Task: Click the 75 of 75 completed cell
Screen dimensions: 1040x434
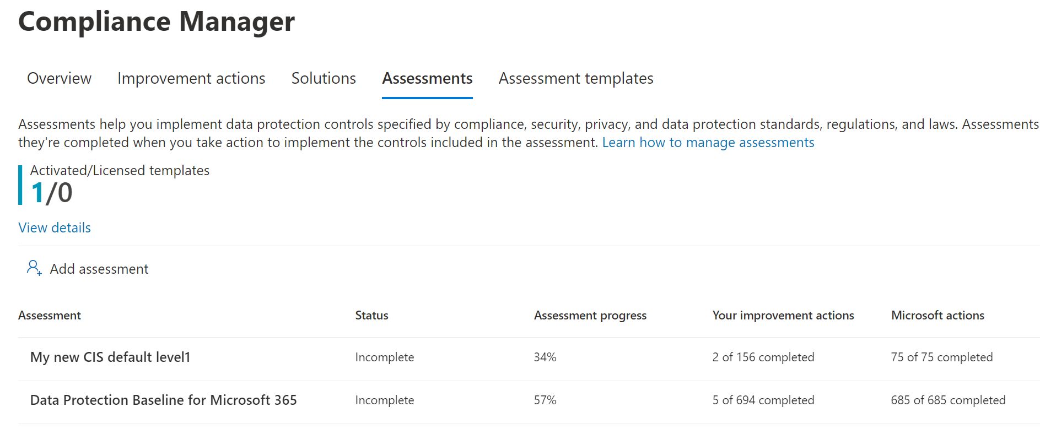Action: click(x=941, y=357)
